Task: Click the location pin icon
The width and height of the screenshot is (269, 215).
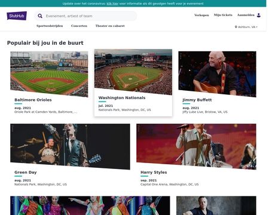Action: pos(236,27)
